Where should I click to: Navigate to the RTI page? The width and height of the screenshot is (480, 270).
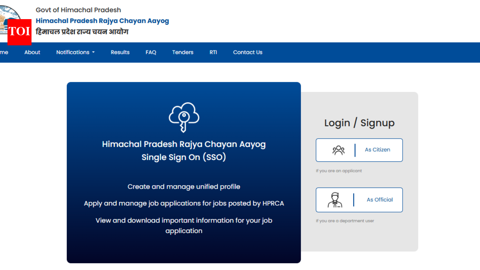(x=213, y=52)
